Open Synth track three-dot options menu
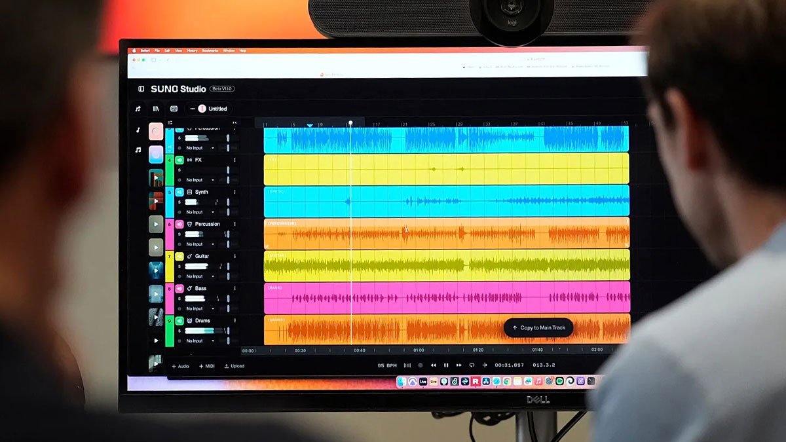Image resolution: width=786 pixels, height=442 pixels. pos(234,192)
